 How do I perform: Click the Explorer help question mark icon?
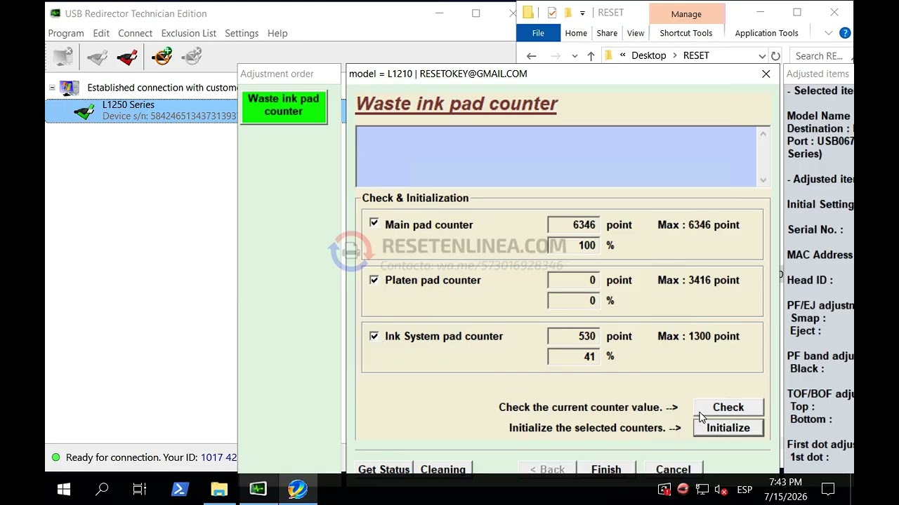tap(845, 33)
